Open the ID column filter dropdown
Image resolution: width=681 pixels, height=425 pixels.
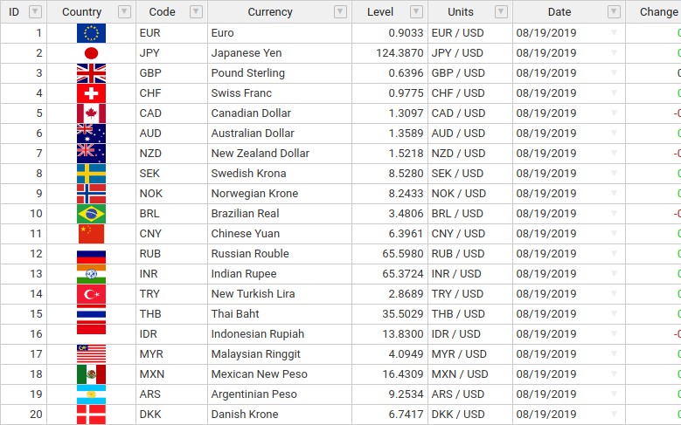click(35, 12)
